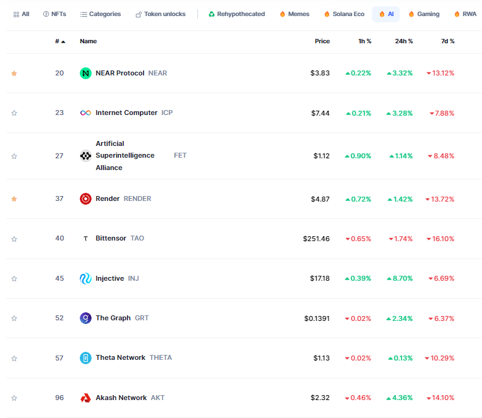Sort by rank number column
Image resolution: width=482 pixels, height=418 pixels.
(60, 41)
